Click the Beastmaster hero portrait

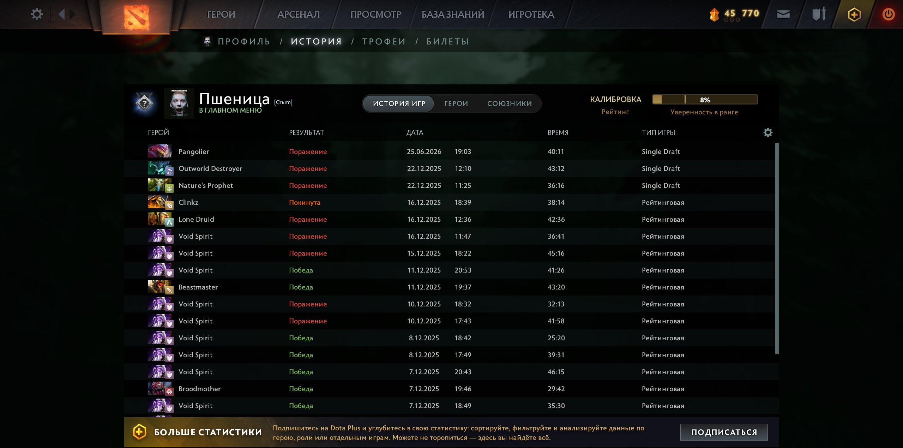159,287
